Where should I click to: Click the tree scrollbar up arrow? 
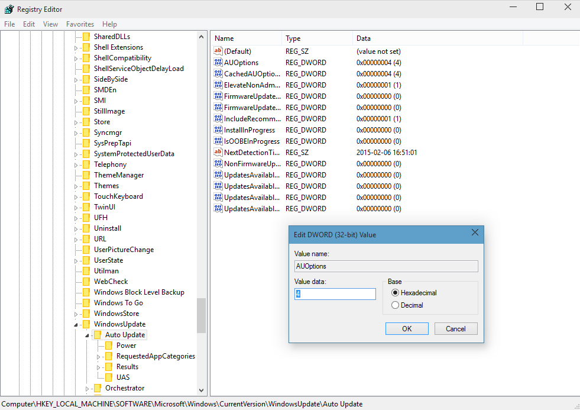pos(201,37)
